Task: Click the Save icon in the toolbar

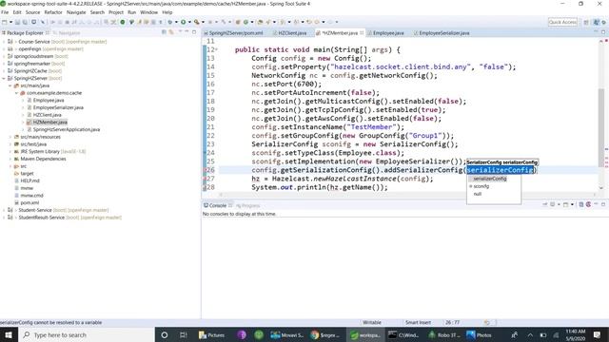Action: pos(17,22)
